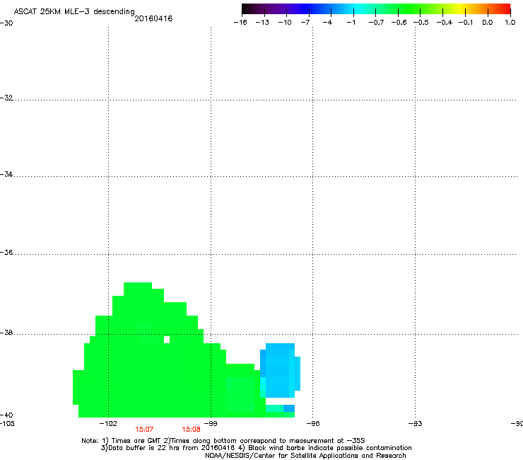This screenshot has height=460, width=523.
Task: Click the 1.0 colorbar label
Action: tap(510, 23)
